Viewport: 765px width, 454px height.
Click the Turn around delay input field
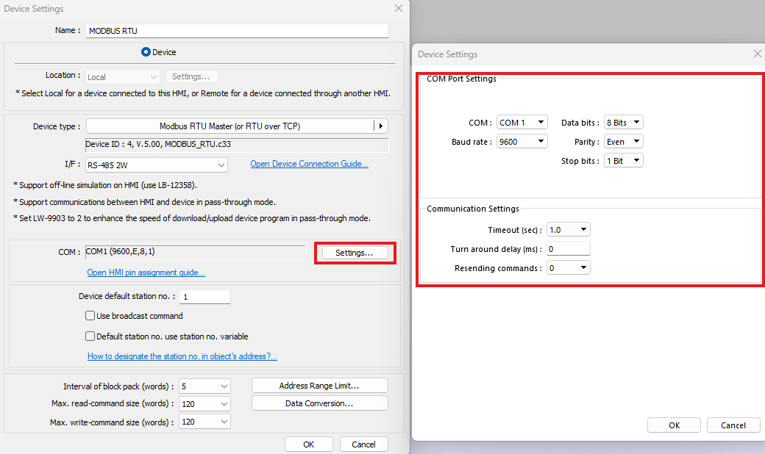click(x=568, y=249)
